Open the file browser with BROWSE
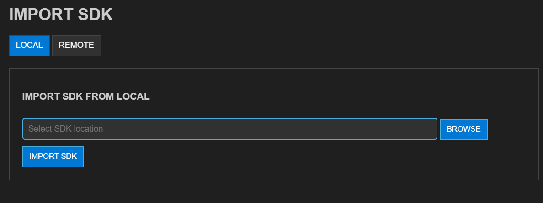The width and height of the screenshot is (543, 203). tap(463, 129)
